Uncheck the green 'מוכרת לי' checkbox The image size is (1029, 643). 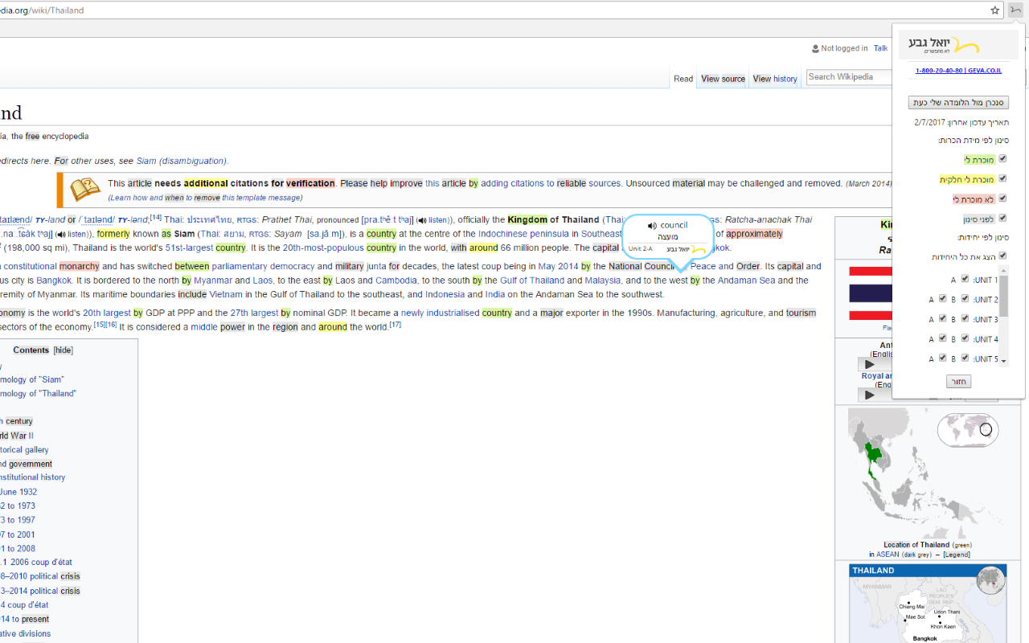(1002, 159)
